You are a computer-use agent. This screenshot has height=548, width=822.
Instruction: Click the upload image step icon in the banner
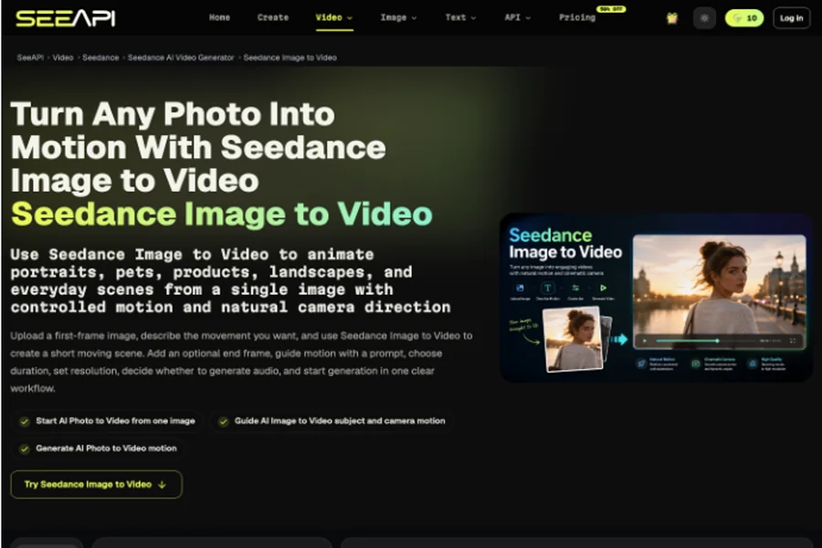[x=520, y=288]
